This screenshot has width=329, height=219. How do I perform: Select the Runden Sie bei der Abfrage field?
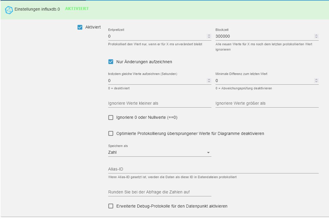click(x=160, y=192)
